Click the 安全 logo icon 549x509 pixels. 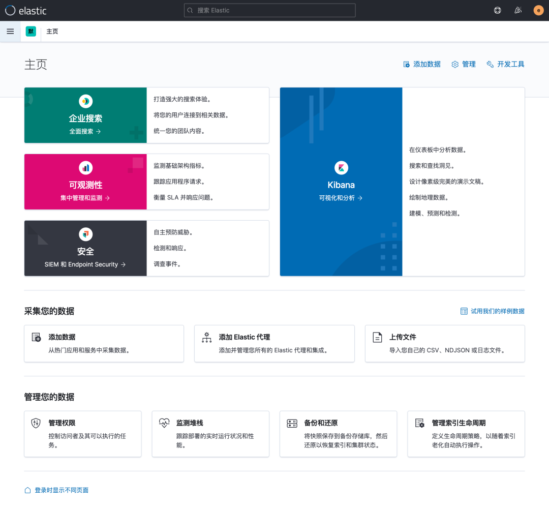[x=85, y=234]
